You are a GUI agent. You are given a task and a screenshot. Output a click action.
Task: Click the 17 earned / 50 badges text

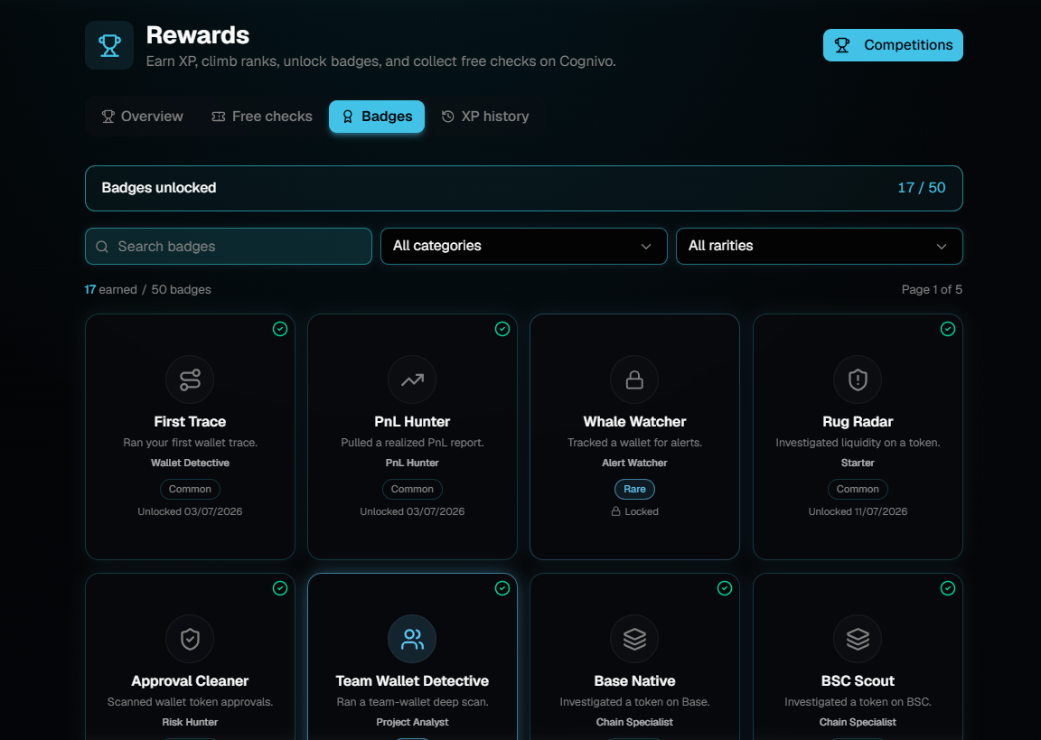click(148, 289)
